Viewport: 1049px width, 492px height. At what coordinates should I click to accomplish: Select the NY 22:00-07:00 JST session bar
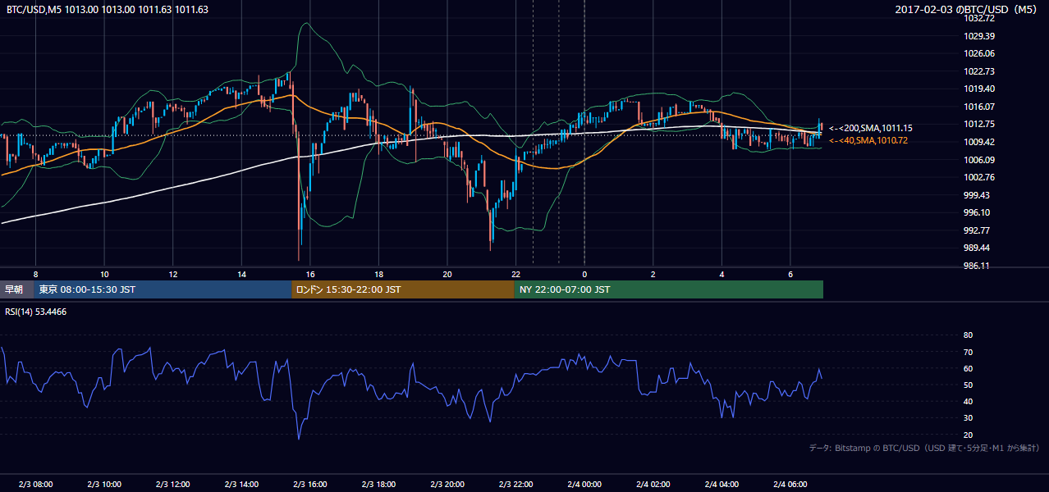[669, 289]
